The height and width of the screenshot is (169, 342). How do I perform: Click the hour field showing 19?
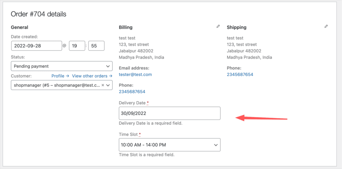77,46
